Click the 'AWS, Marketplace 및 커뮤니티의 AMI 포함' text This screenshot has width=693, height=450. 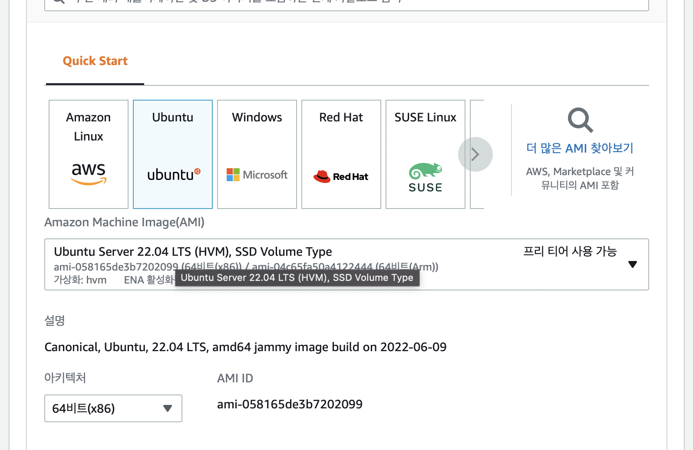(580, 178)
